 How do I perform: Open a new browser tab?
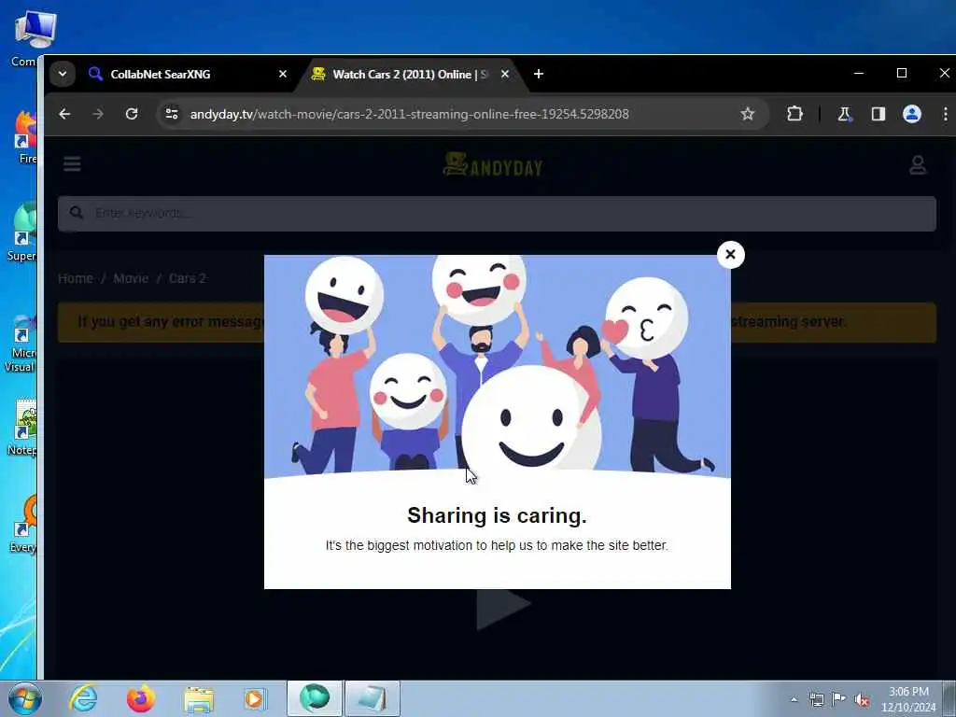[x=539, y=75]
